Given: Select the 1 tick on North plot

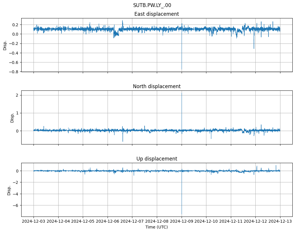Looking at the screenshot, I should click(x=17, y=113).
